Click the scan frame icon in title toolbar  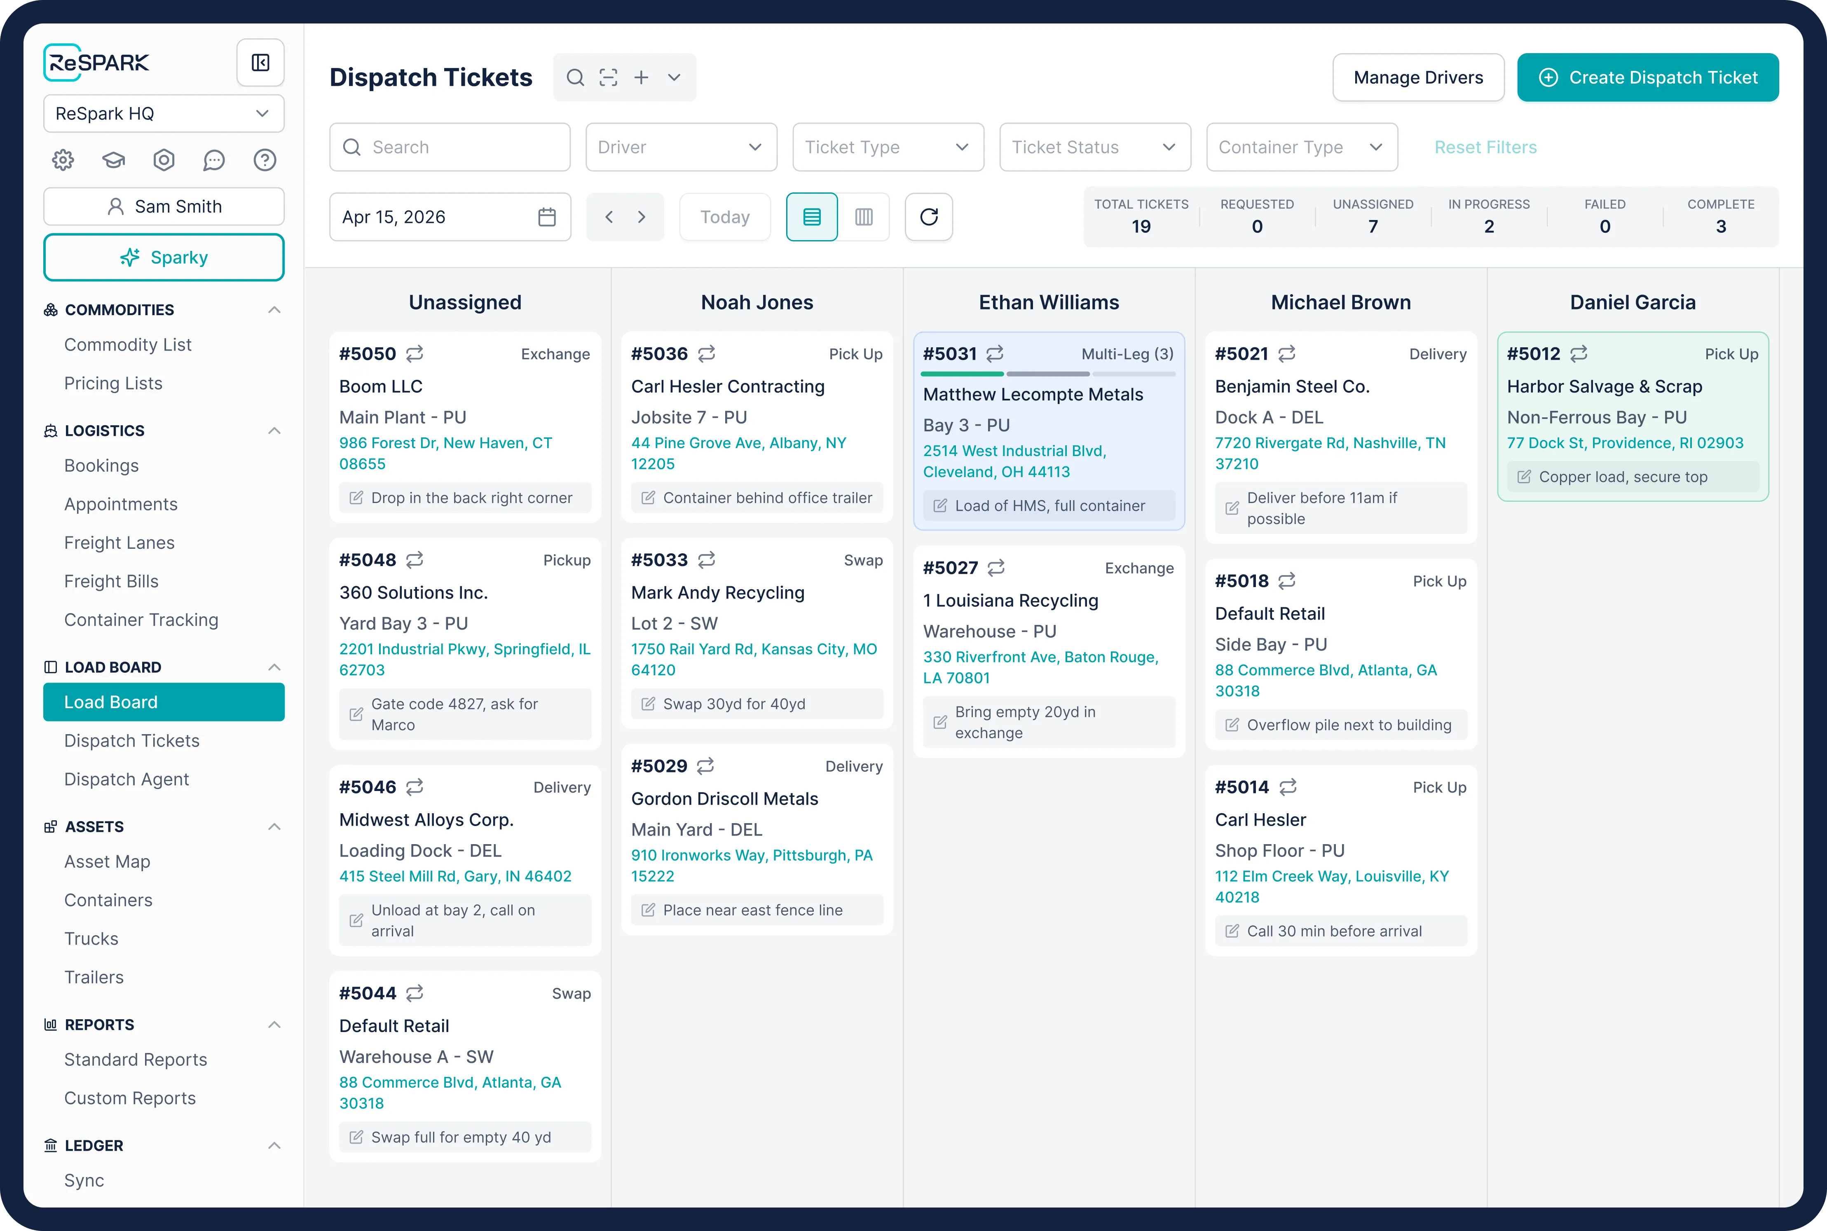coord(609,78)
